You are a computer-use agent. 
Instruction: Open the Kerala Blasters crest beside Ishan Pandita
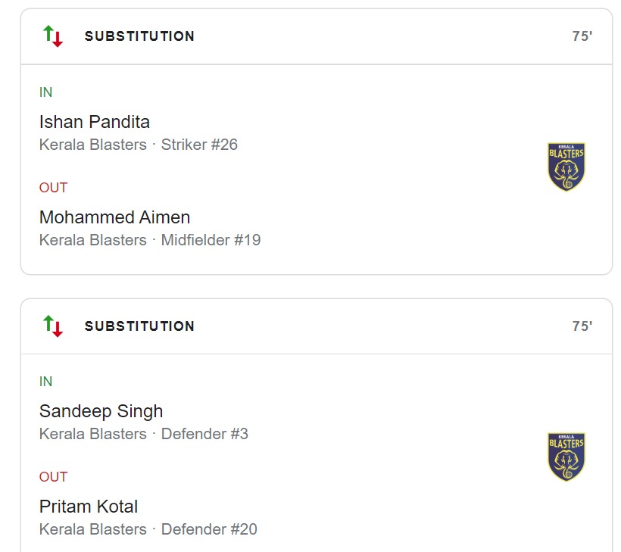point(566,166)
